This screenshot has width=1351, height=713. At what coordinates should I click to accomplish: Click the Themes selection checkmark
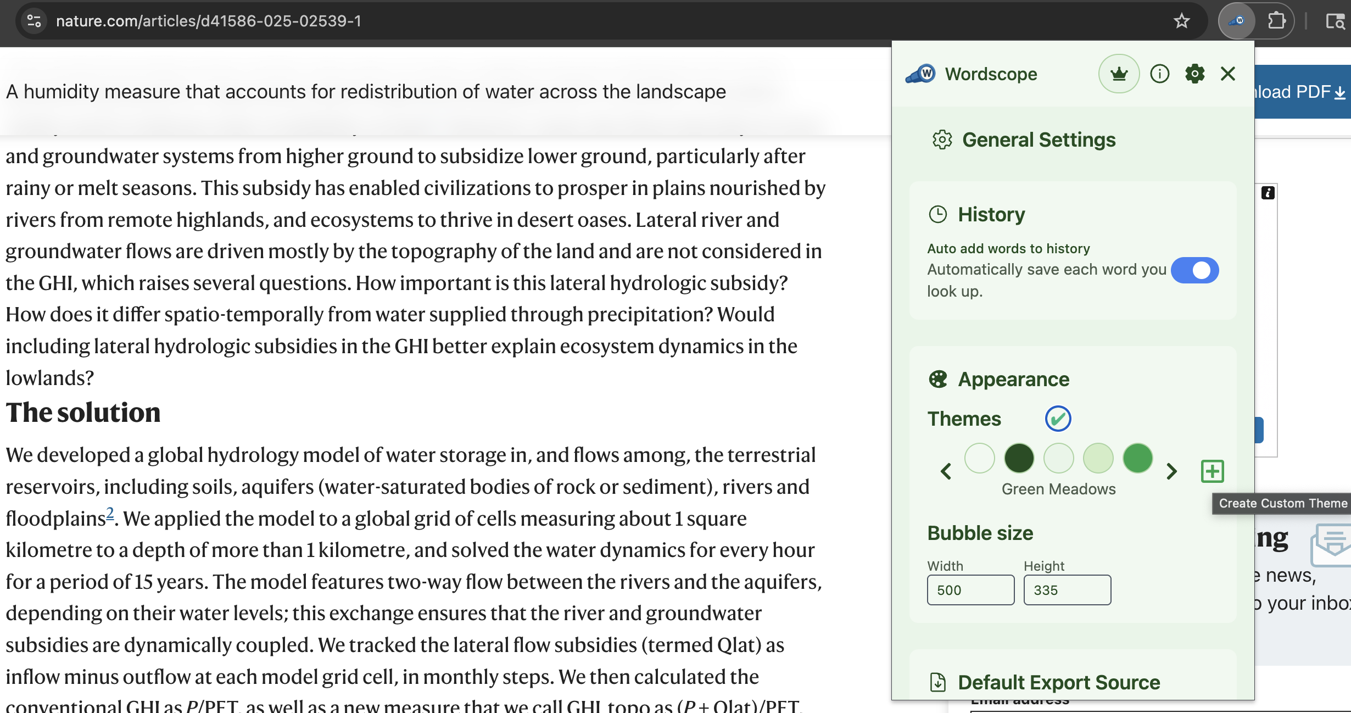click(x=1058, y=418)
